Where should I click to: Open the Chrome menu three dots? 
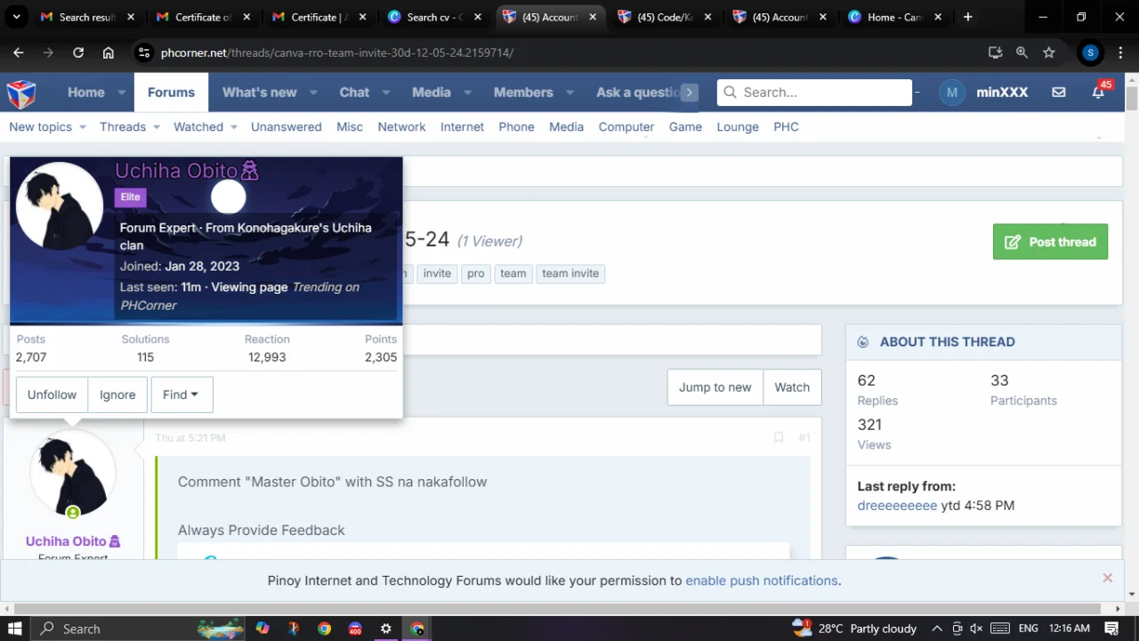1120,53
